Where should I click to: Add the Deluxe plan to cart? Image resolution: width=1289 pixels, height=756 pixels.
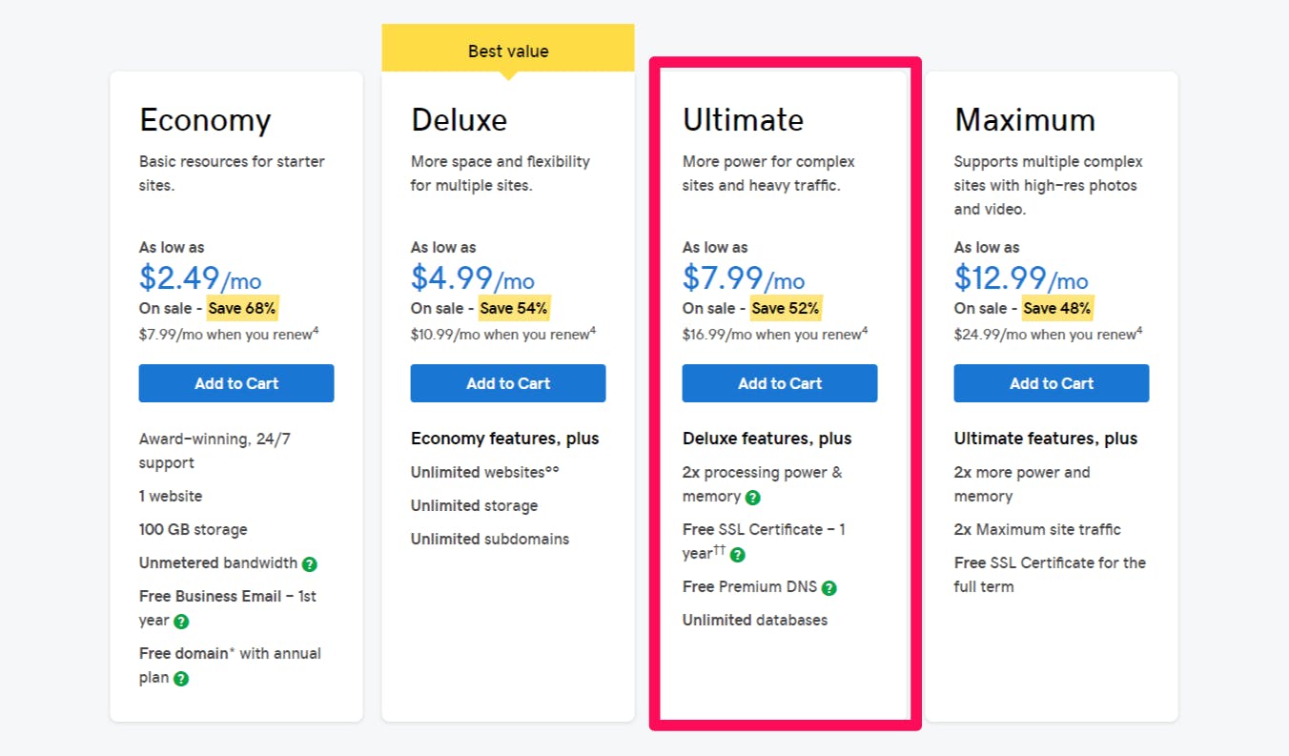(x=508, y=383)
